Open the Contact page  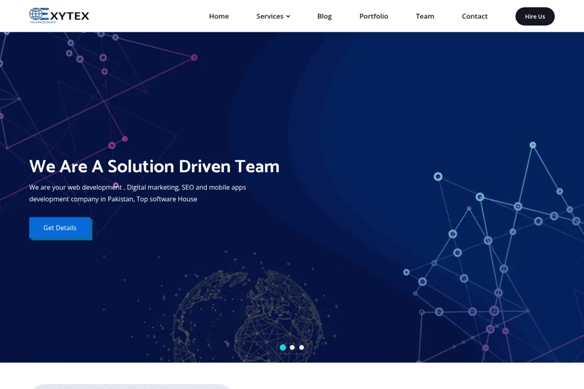(x=474, y=16)
